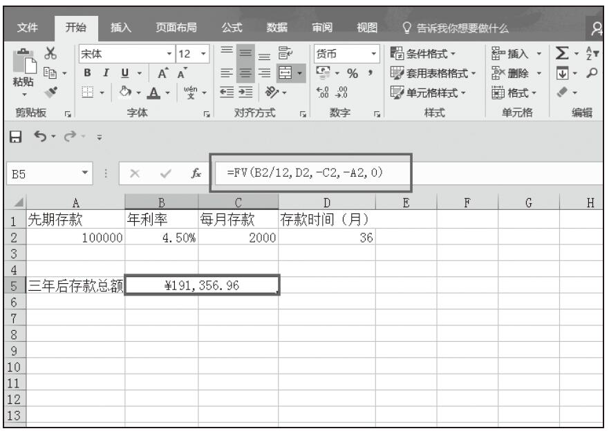Click the AutoSum sigma icon
The height and width of the screenshot is (431, 609).
click(x=561, y=53)
